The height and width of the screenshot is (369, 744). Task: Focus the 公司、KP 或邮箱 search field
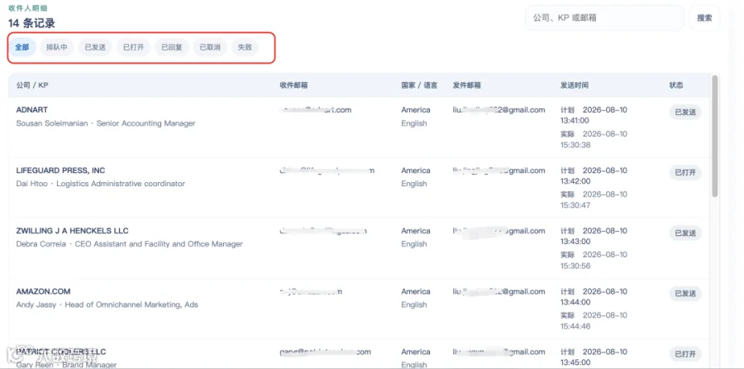tap(604, 18)
